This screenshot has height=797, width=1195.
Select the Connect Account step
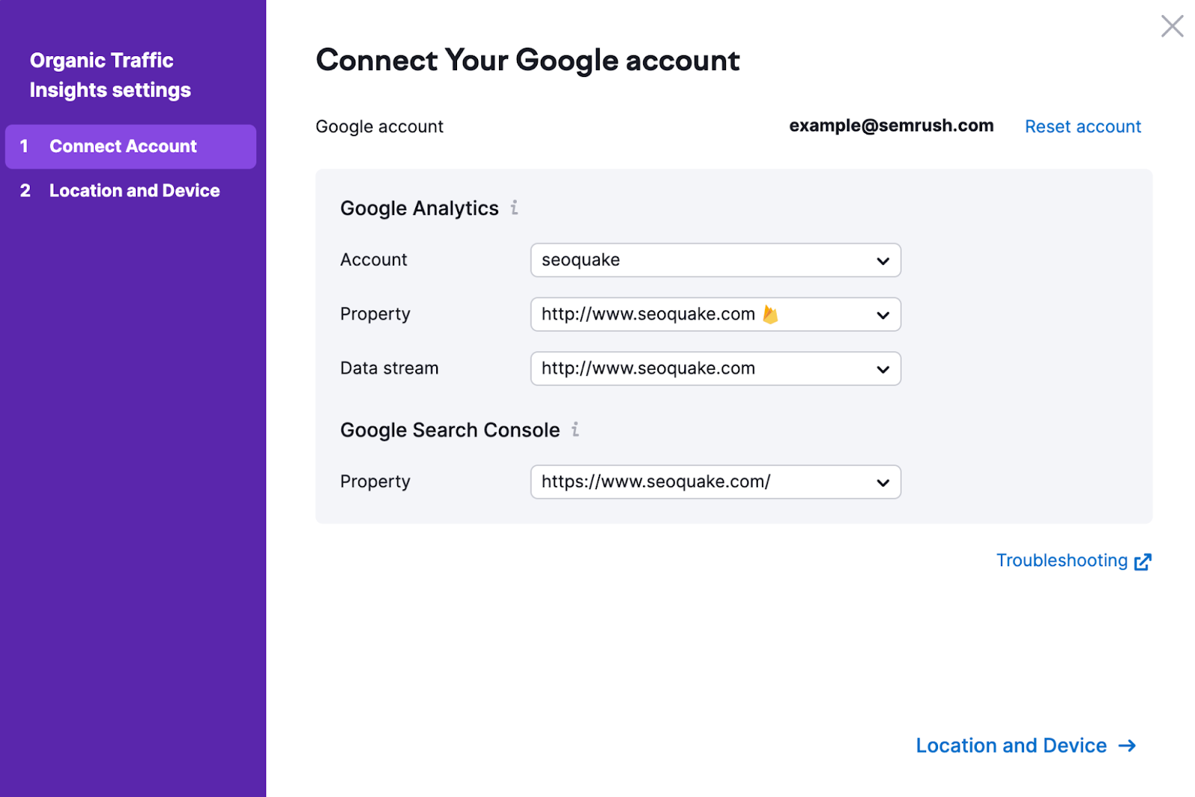click(131, 146)
